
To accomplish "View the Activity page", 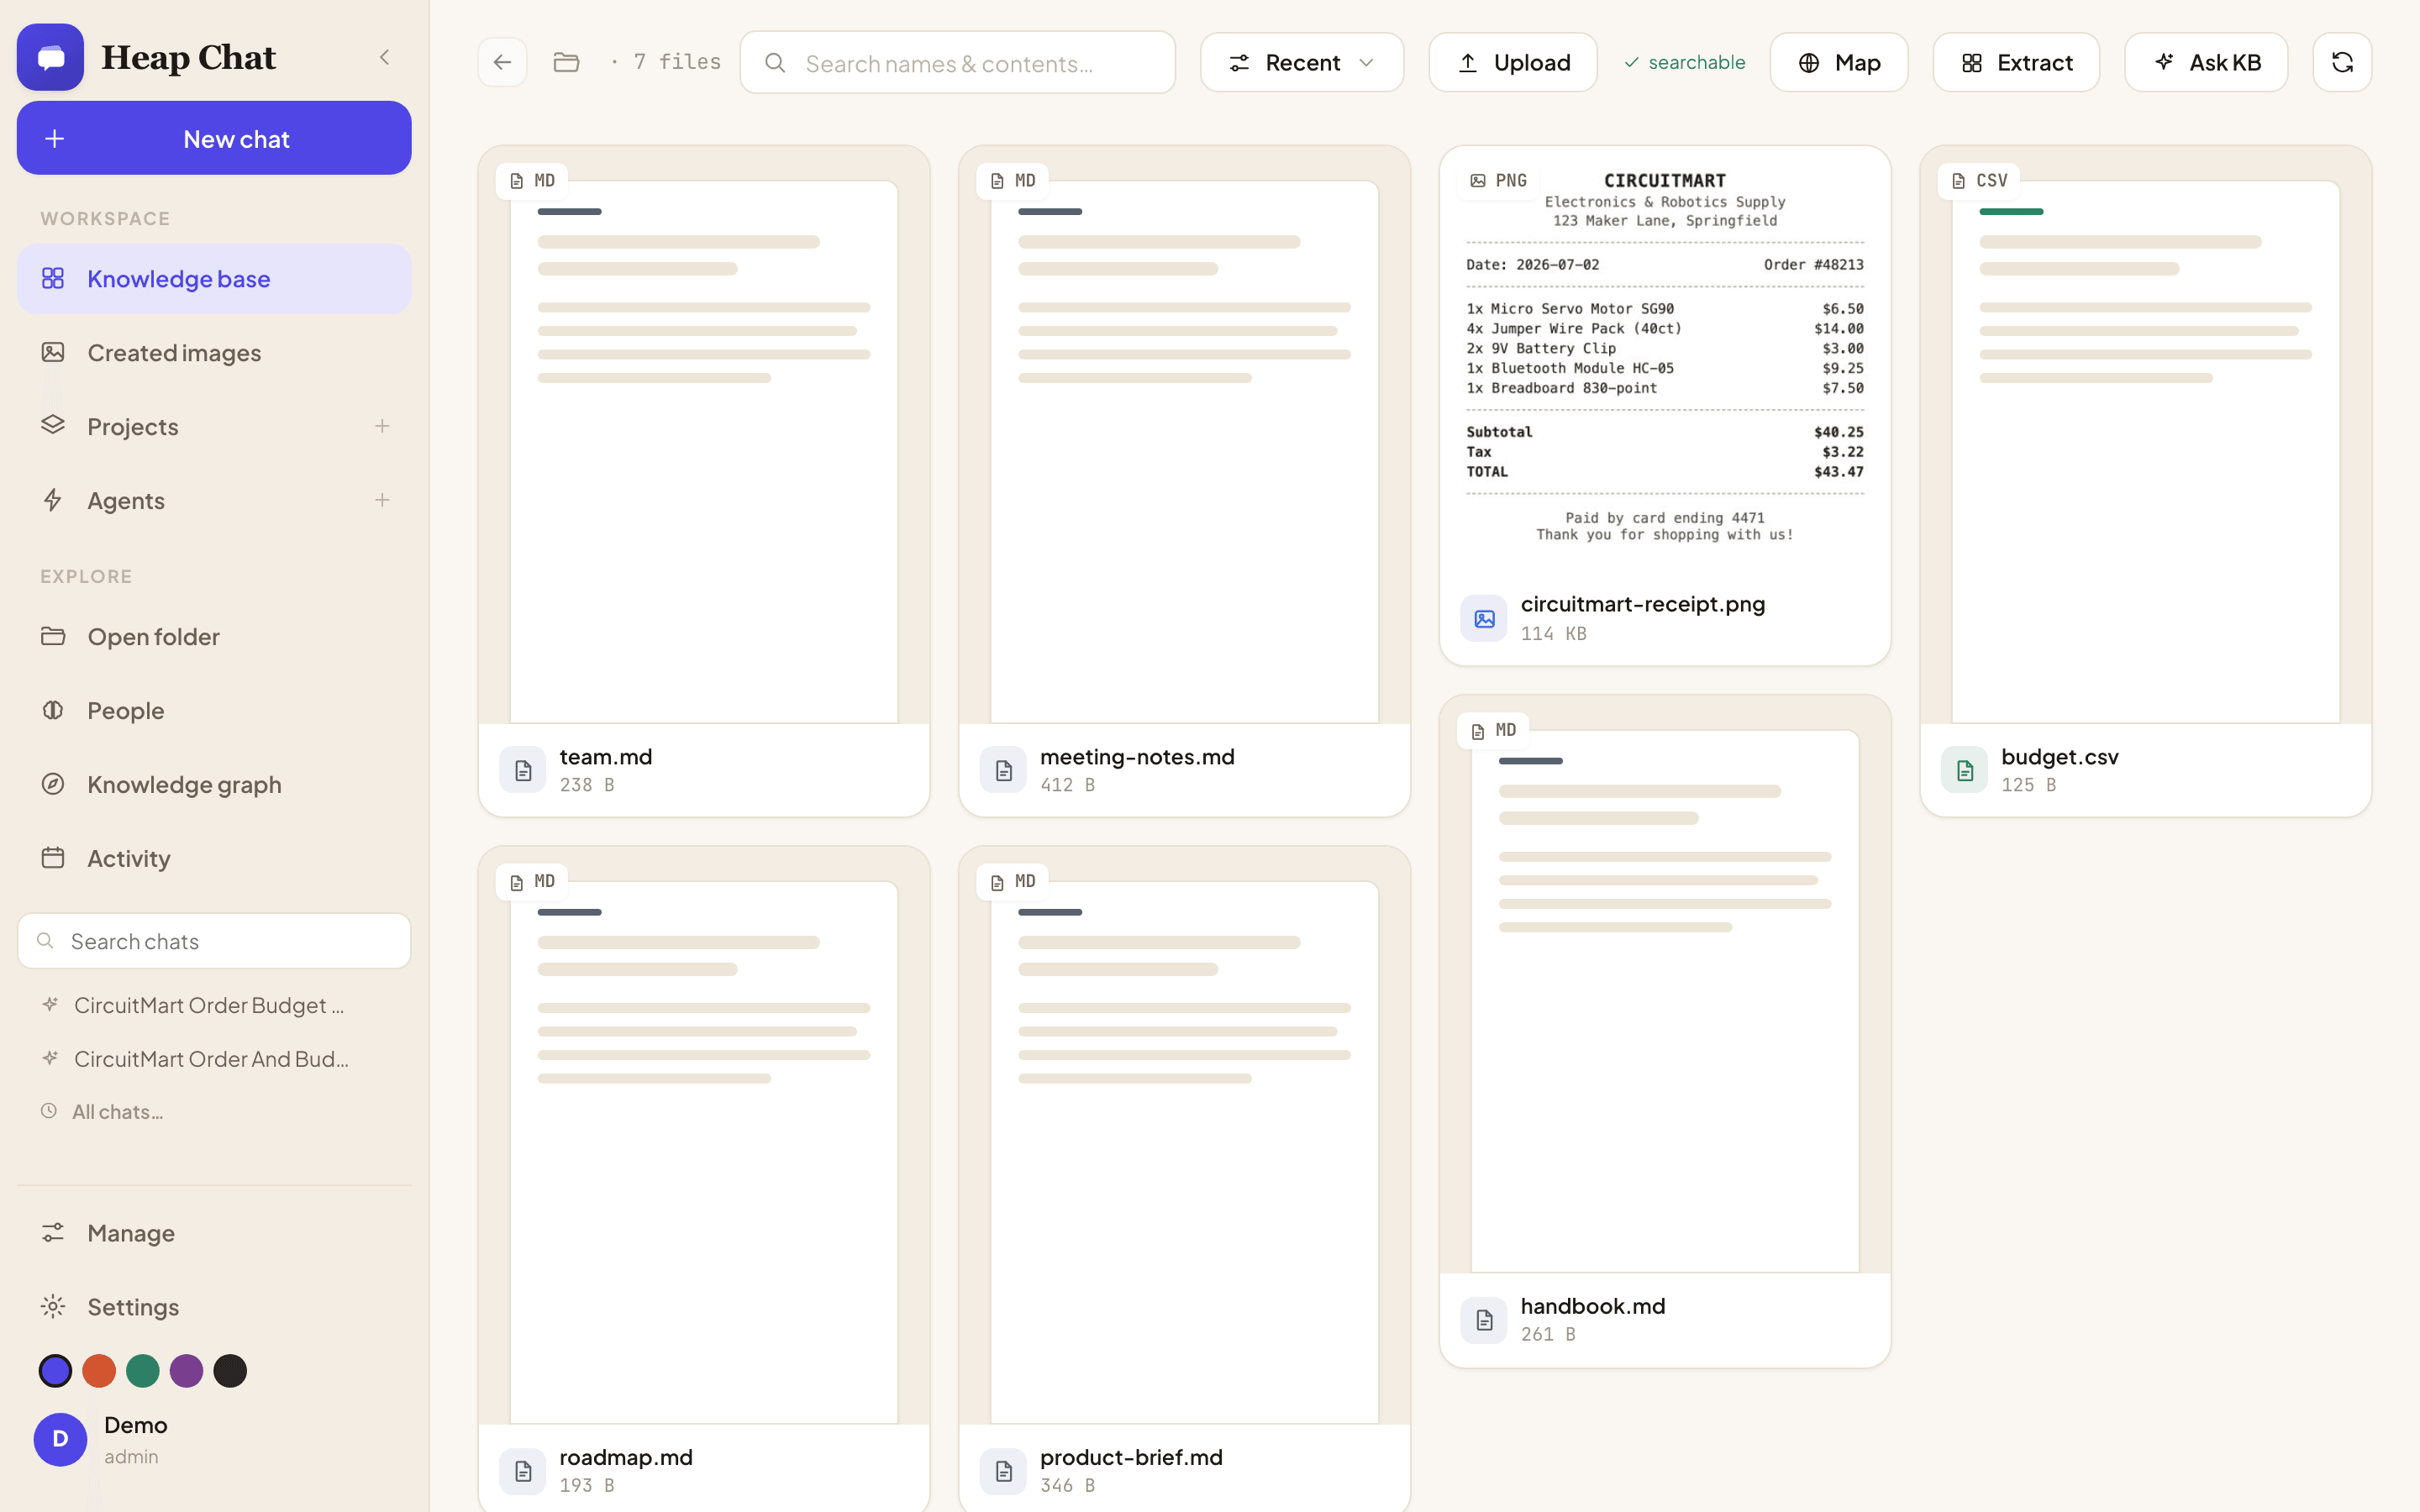I will (x=214, y=858).
